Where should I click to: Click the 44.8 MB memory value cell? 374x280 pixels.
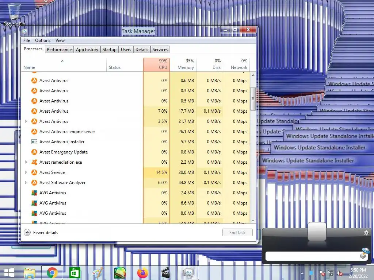(x=183, y=183)
